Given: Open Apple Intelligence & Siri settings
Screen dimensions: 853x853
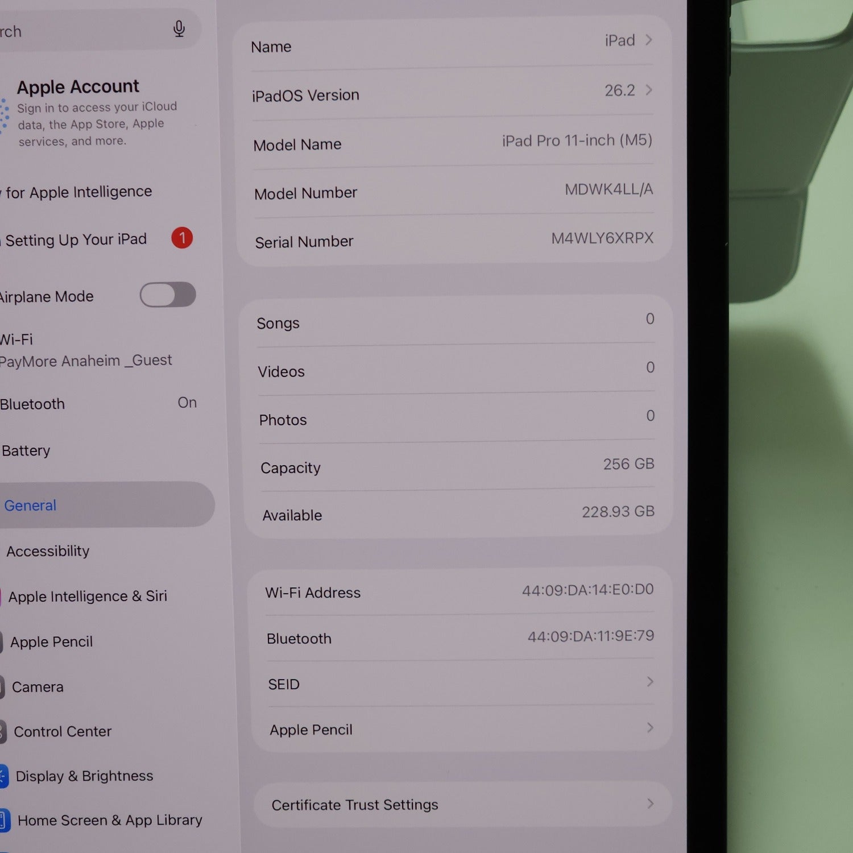Looking at the screenshot, I should (x=88, y=597).
